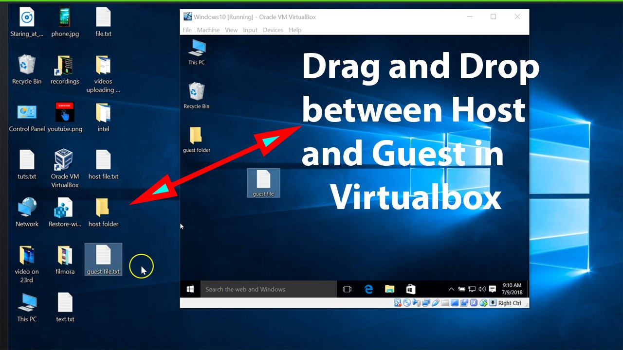
Task: Open the Input menu in VirtualBox
Action: pos(250,30)
